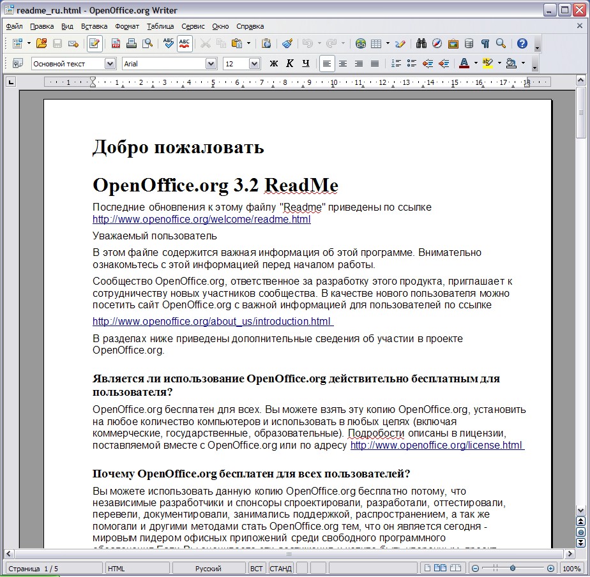
Task: Click the Print file directly icon
Action: click(x=132, y=43)
